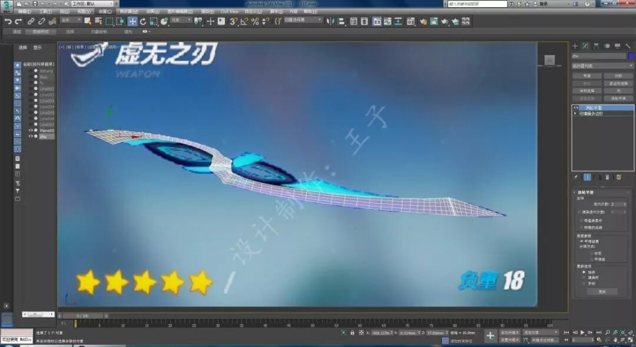Toggle the Angle Snap icon
This screenshot has height=347, width=636.
coord(244,21)
